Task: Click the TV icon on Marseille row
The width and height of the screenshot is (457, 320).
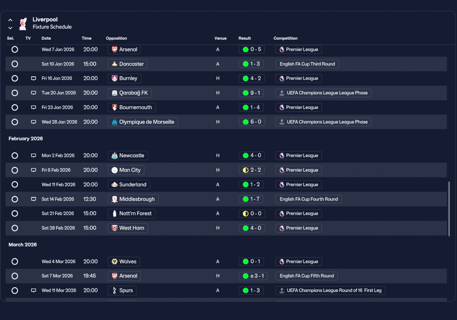Action: point(34,122)
